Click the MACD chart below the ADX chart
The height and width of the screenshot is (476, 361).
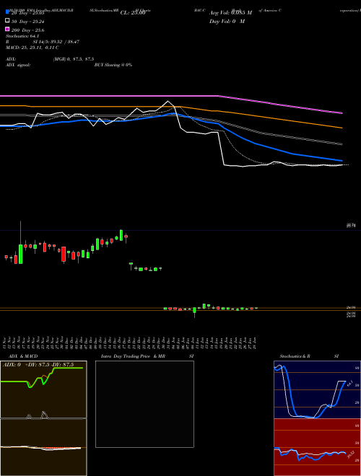43,447
